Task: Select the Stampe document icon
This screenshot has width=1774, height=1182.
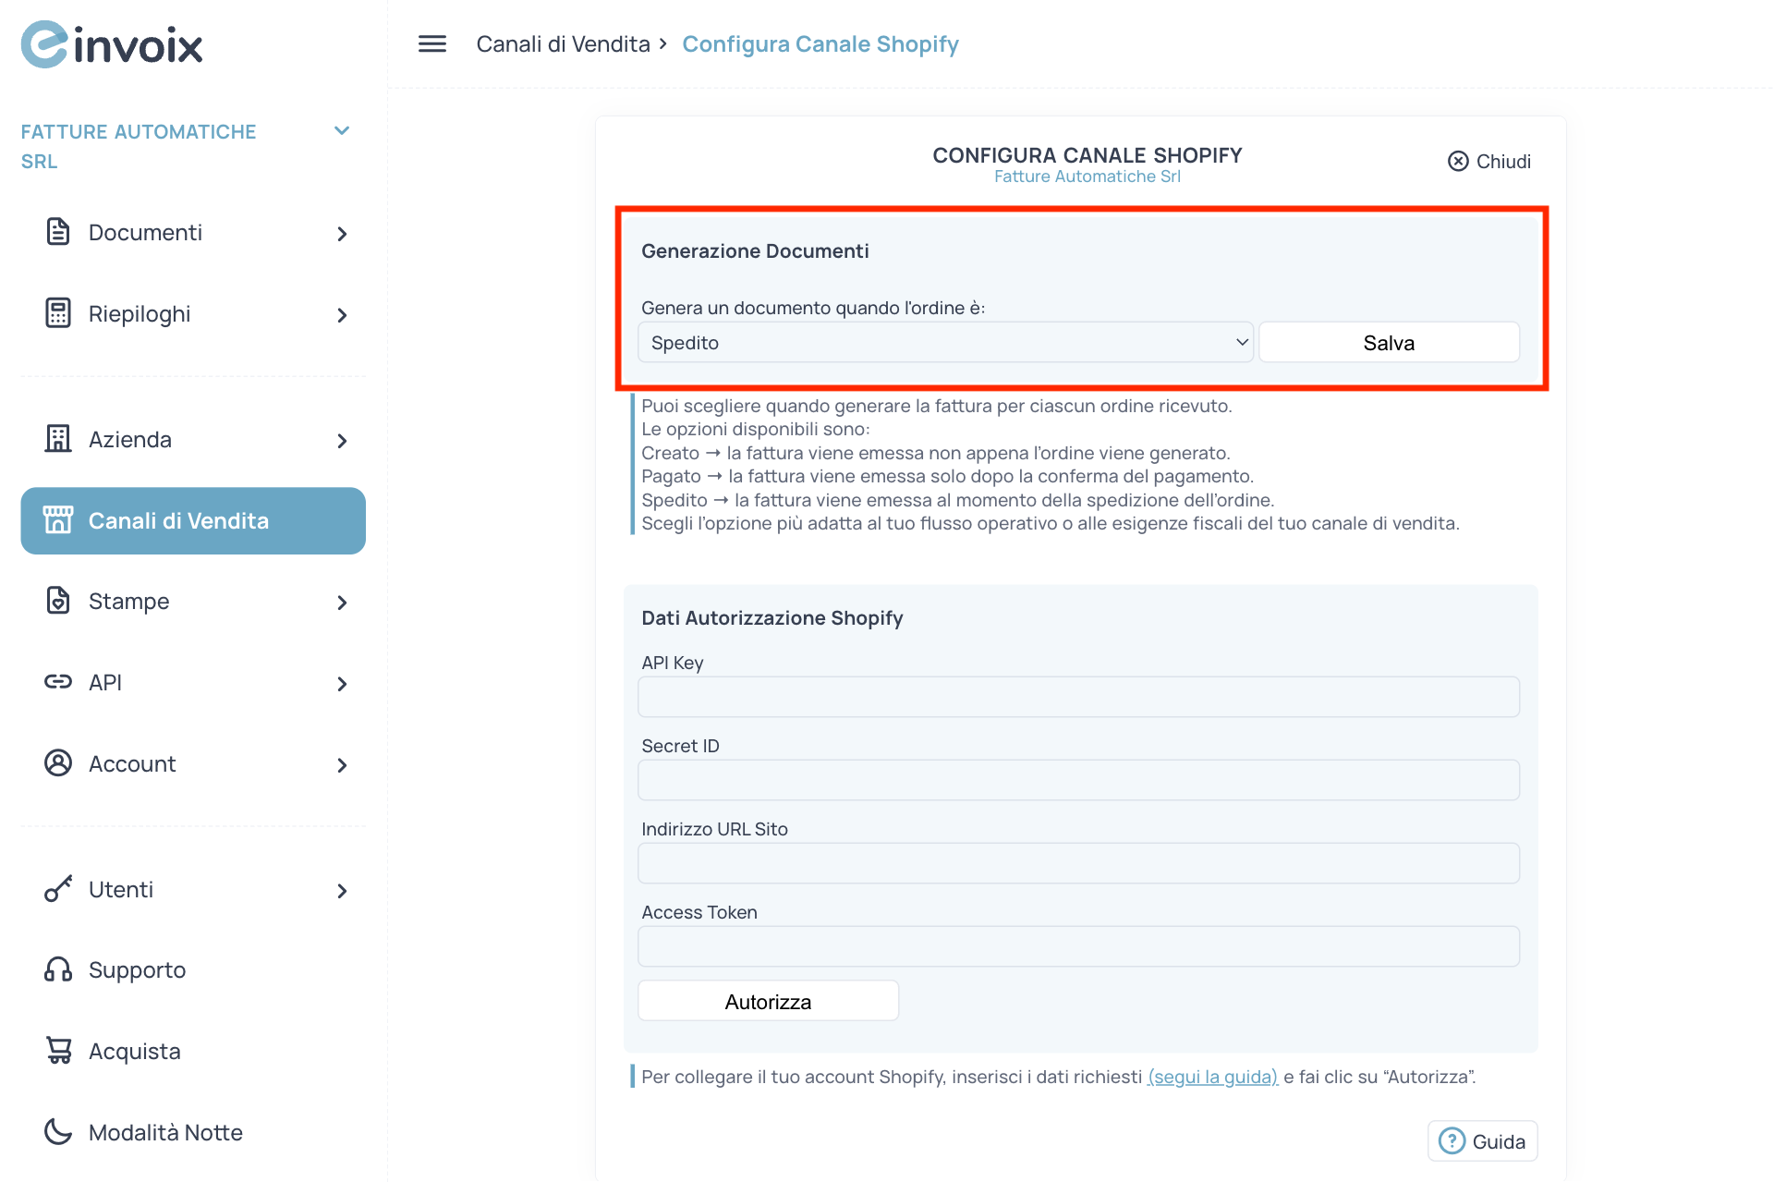Action: pos(58,601)
